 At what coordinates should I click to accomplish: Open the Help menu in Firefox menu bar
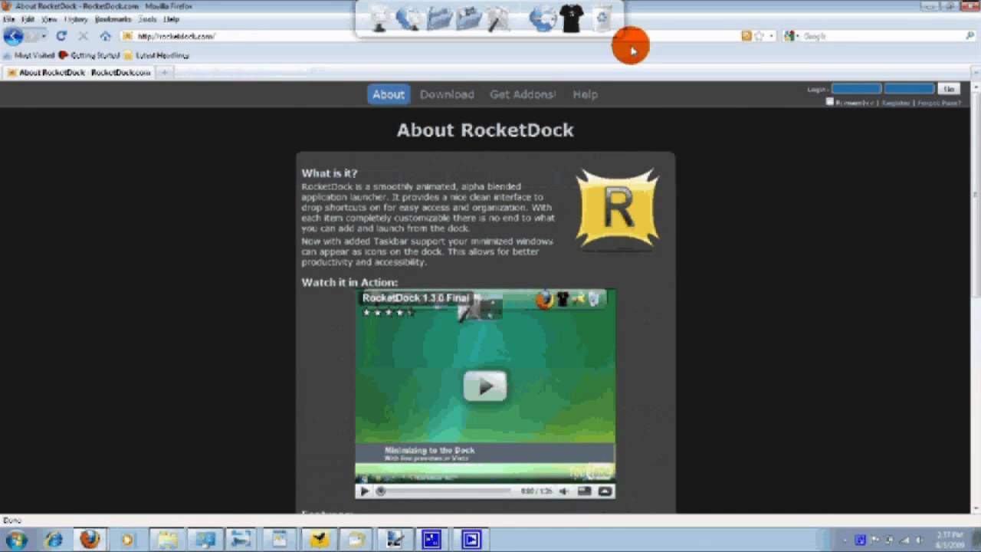171,19
